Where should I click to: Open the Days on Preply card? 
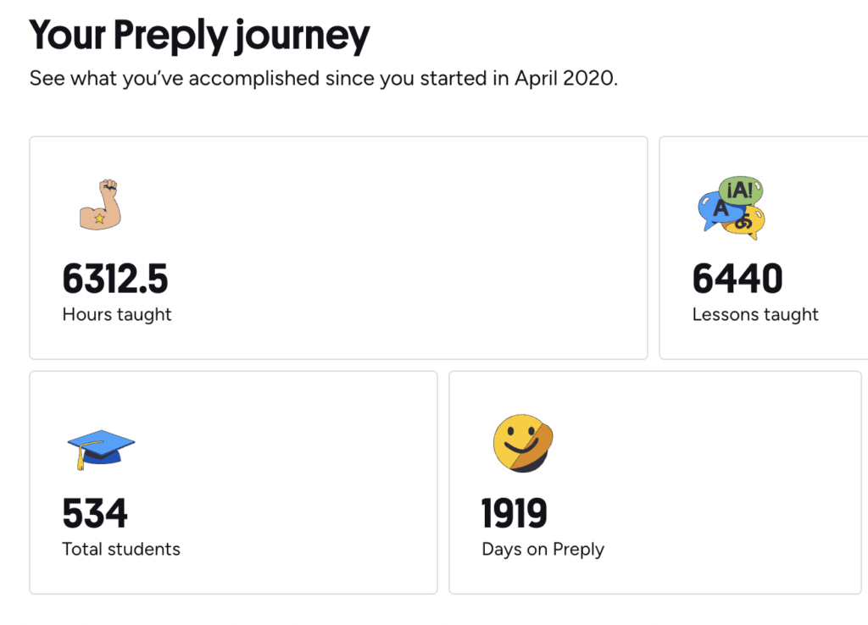(x=655, y=483)
